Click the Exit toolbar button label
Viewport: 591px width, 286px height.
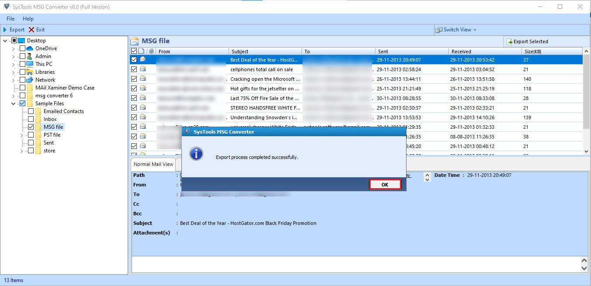point(40,30)
